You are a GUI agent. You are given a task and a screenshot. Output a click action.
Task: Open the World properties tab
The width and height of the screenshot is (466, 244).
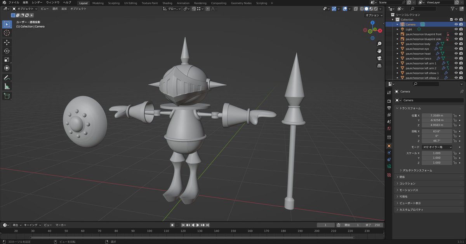(x=389, y=128)
